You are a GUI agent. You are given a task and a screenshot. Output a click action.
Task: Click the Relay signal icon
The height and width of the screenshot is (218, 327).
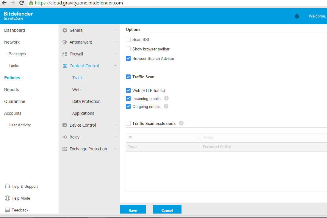pos(65,137)
